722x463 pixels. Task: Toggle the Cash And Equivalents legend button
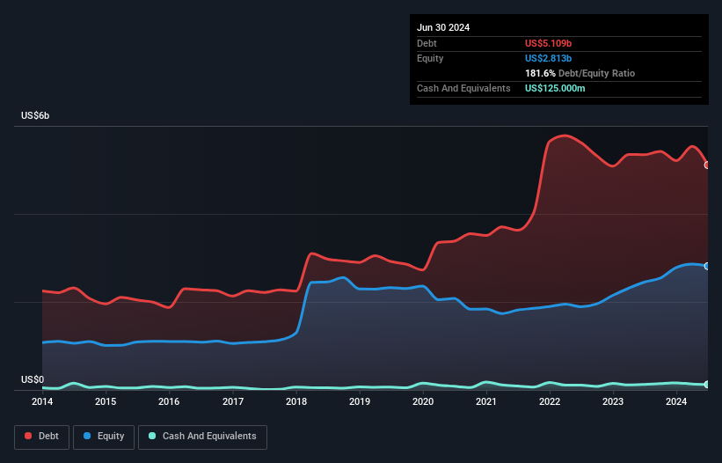(x=202, y=437)
